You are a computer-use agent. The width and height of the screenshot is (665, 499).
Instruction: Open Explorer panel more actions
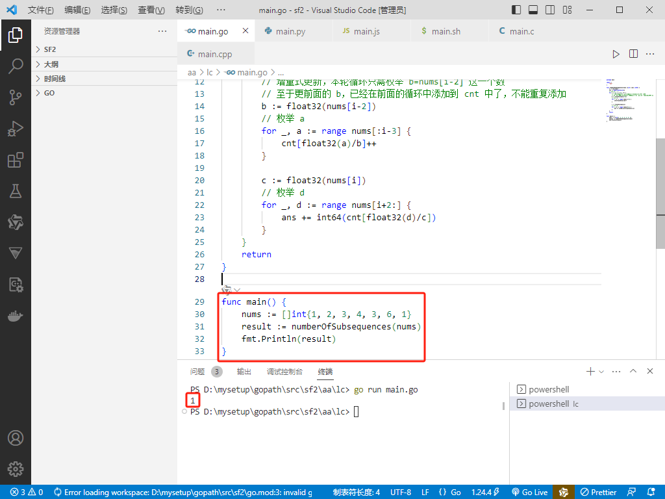click(162, 31)
